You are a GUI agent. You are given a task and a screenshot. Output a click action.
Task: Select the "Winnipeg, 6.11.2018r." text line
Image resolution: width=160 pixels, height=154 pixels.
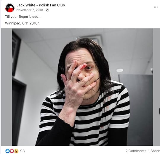[22, 23]
